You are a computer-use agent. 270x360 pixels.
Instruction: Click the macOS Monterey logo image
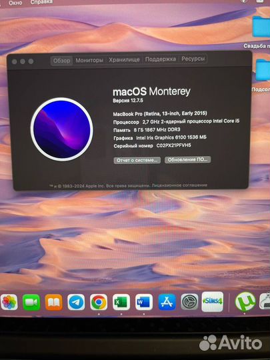61,129
